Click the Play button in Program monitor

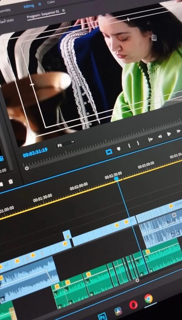[x=169, y=134]
